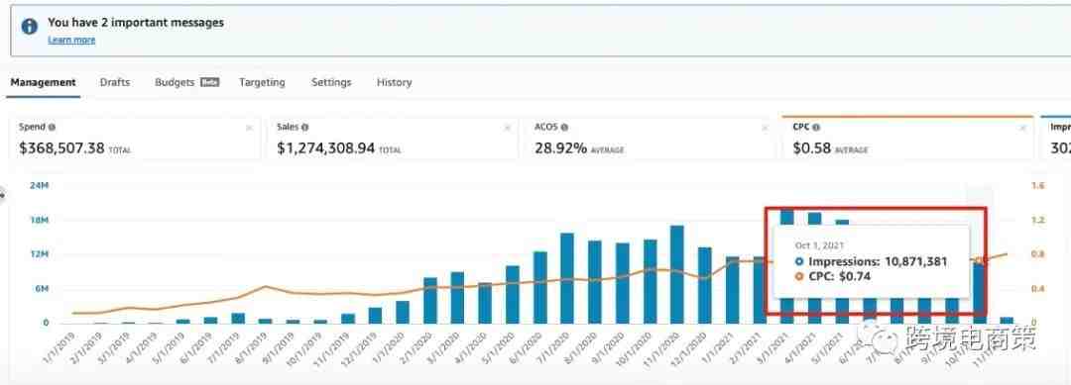
Task: Click the Management tab
Action: click(43, 82)
